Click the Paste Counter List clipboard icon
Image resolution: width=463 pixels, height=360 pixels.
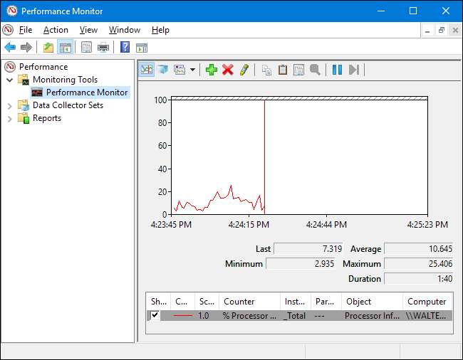click(282, 70)
